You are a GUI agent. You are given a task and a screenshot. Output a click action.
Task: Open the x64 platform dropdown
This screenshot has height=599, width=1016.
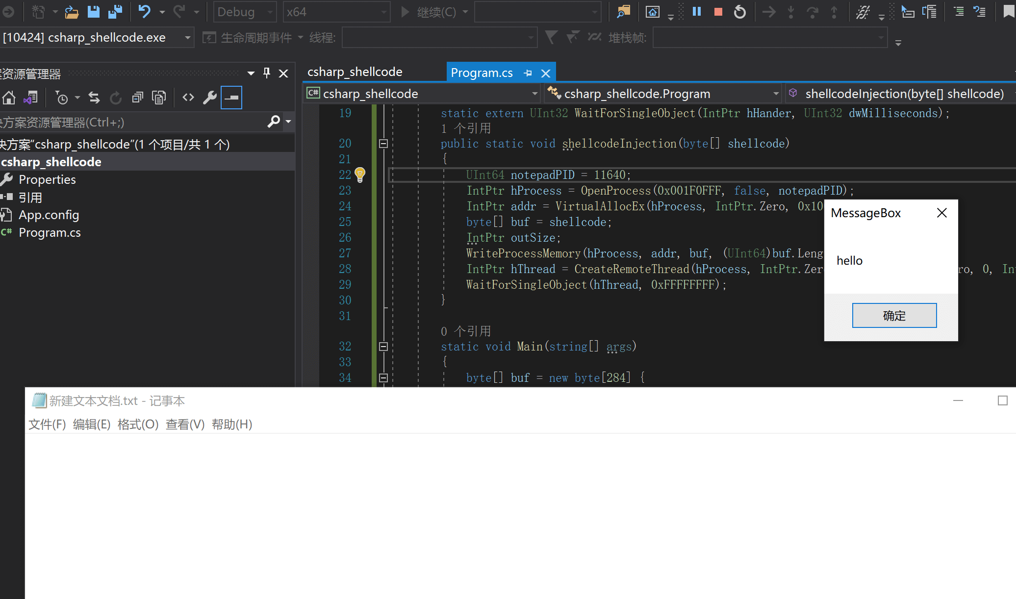(x=336, y=12)
